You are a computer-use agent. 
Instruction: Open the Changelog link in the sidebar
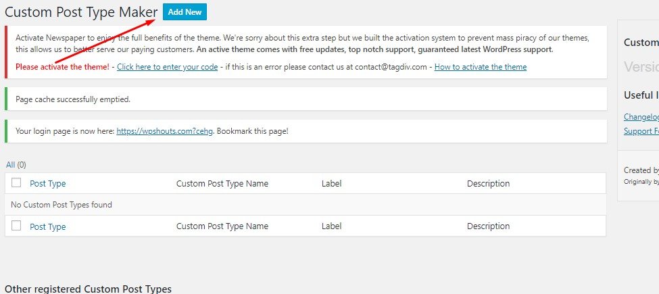click(x=641, y=116)
